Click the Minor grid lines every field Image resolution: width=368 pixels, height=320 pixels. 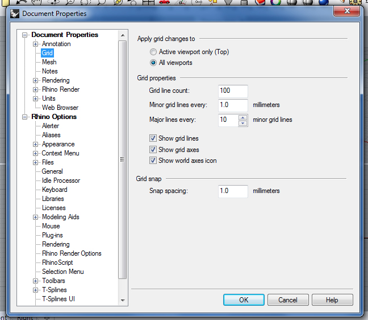233,105
